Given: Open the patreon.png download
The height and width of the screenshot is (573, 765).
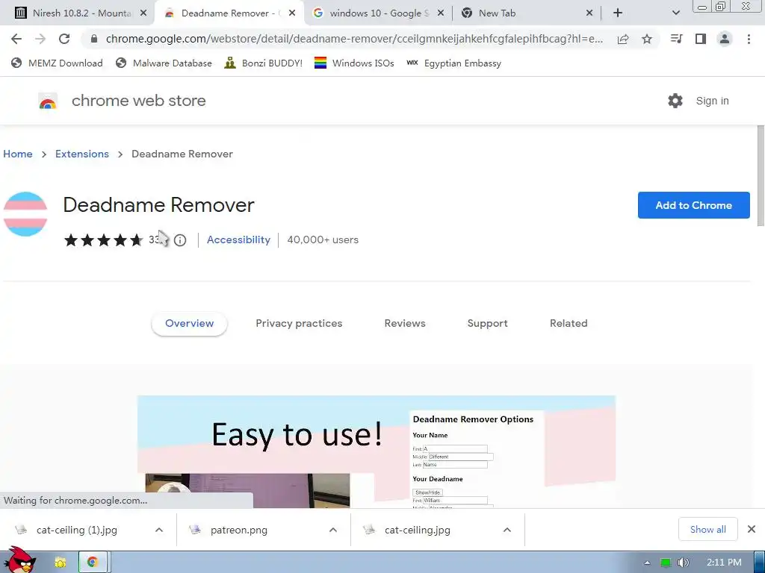Looking at the screenshot, I should pos(238,530).
